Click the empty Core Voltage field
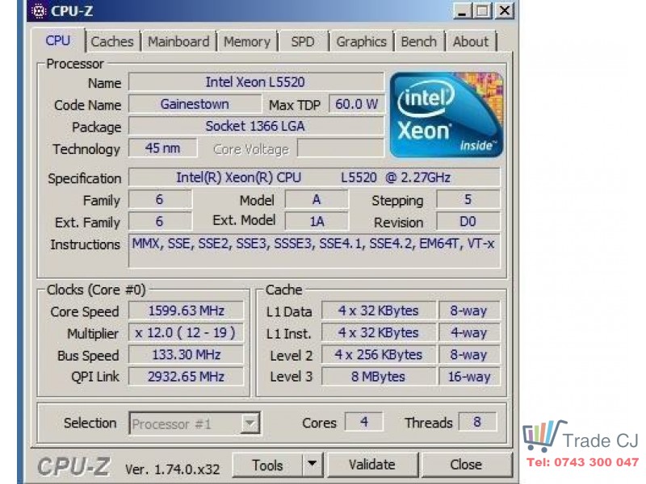The width and height of the screenshot is (646, 484). click(x=341, y=148)
